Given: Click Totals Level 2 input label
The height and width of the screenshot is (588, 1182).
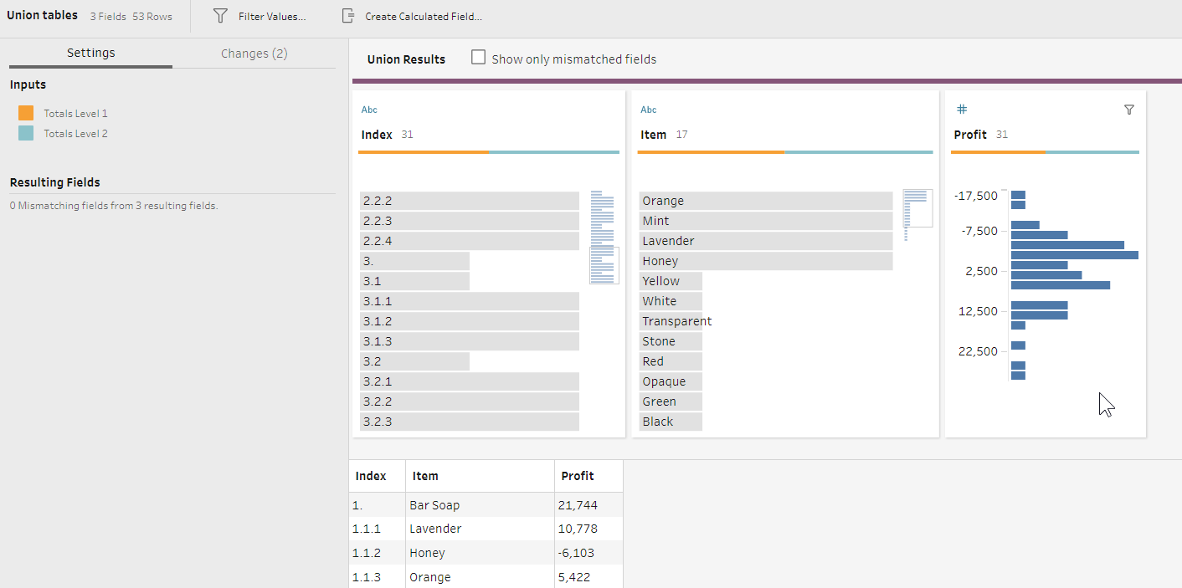Looking at the screenshot, I should pyautogui.click(x=75, y=133).
